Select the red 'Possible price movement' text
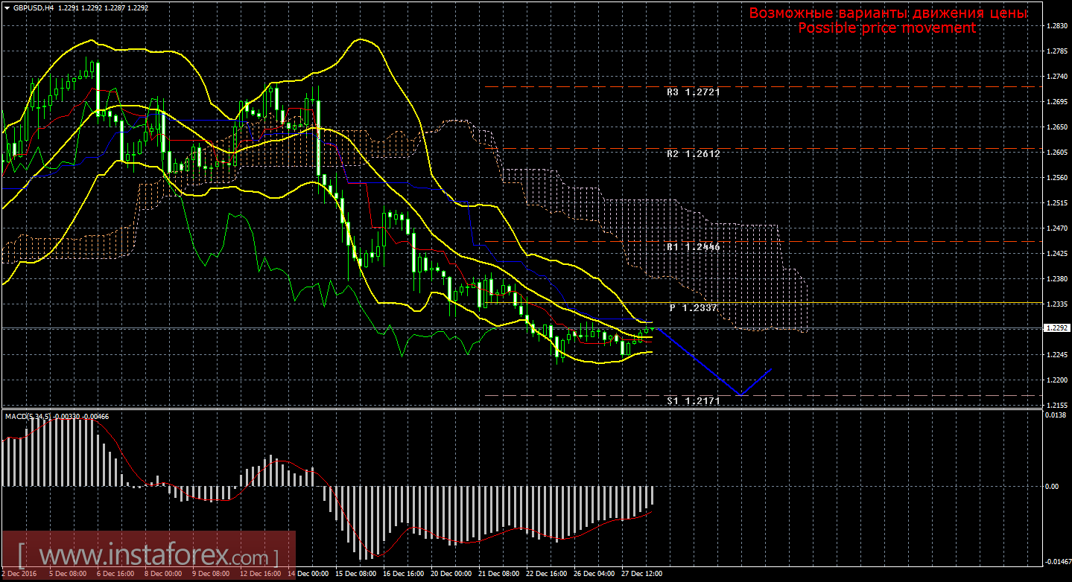1072x582 pixels. (887, 28)
